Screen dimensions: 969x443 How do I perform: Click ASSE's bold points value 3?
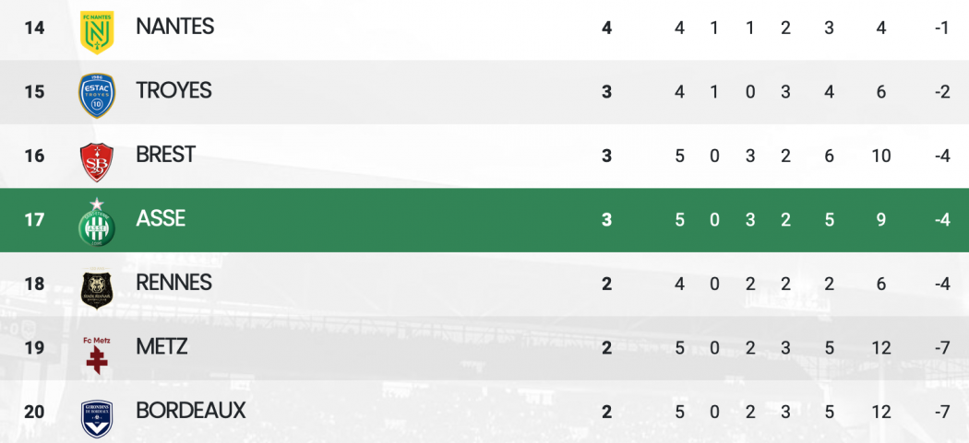click(x=607, y=219)
